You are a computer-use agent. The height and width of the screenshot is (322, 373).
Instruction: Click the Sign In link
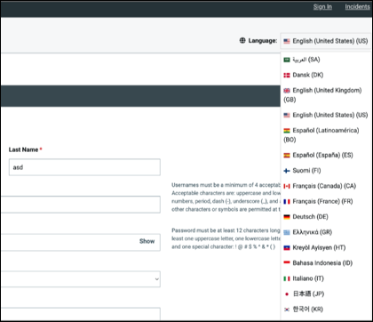coord(322,7)
